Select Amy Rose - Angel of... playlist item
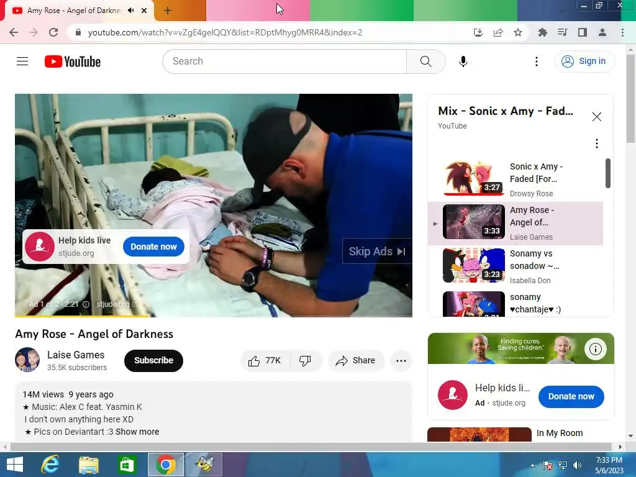 click(515, 224)
